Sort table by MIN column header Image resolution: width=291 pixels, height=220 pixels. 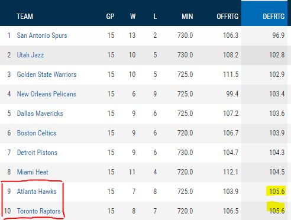(x=187, y=17)
